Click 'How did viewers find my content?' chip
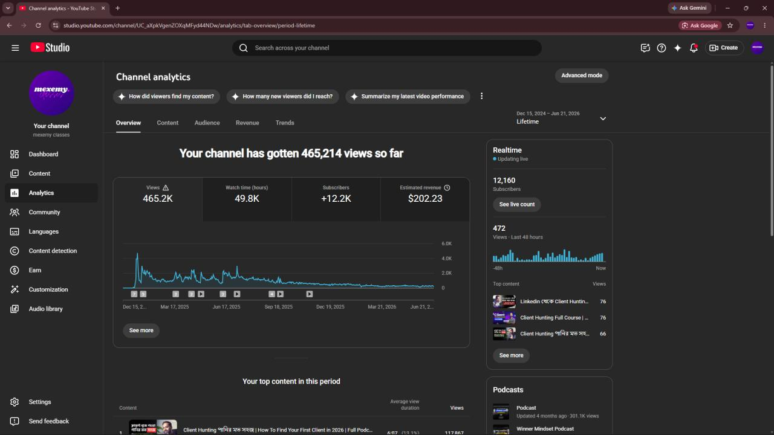 pos(166,96)
